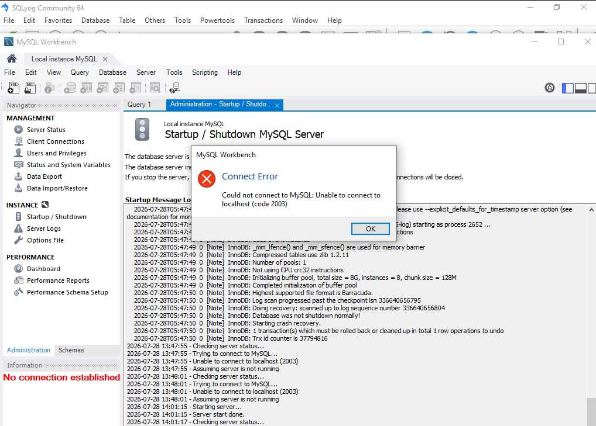Toggle the left sidebar panel visibility
Screen dimensions: 596x426
(x=568, y=88)
